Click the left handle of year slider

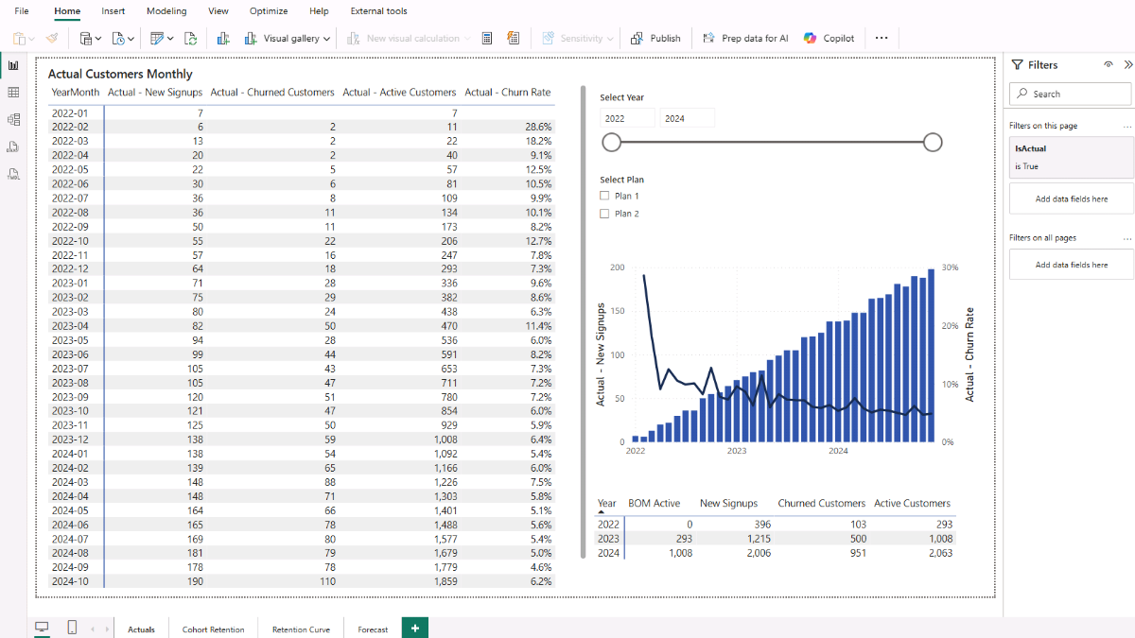(x=612, y=142)
